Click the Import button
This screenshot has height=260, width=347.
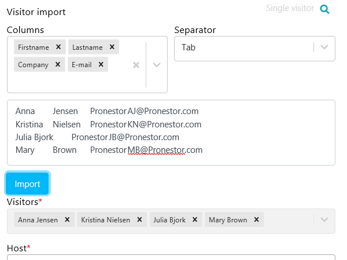(x=27, y=184)
